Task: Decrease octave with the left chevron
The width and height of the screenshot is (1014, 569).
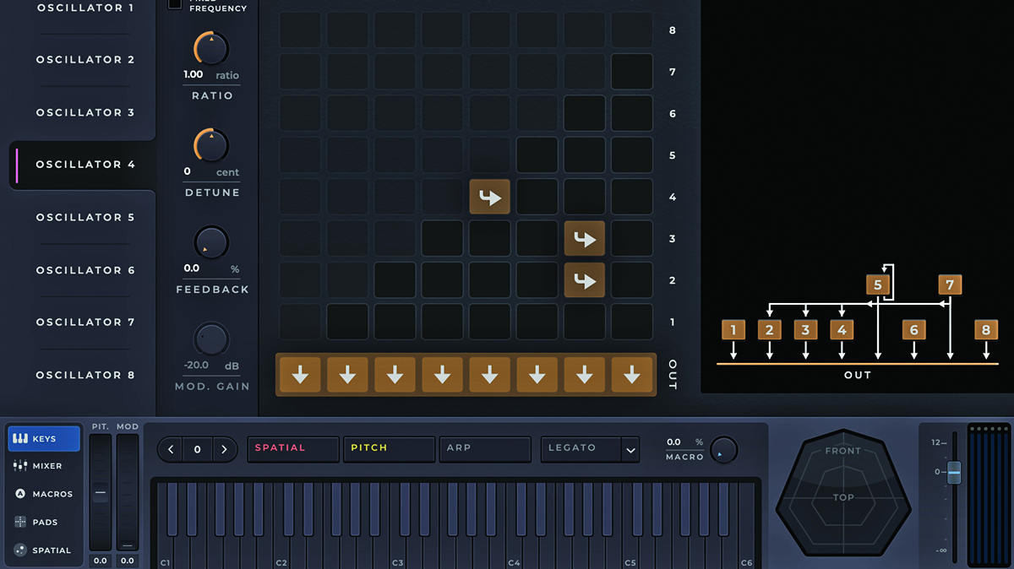Action: tap(171, 450)
